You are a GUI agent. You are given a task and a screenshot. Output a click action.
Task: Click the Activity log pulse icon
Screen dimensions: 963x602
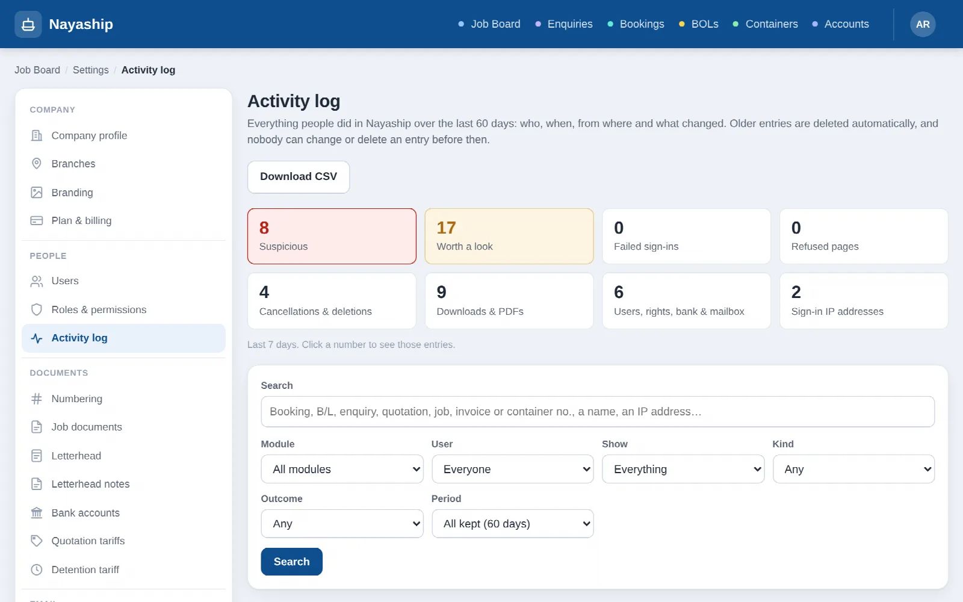pos(37,338)
